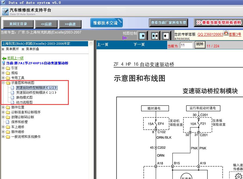
Task: Click the 返回主目录 button
Action: (x=18, y=24)
